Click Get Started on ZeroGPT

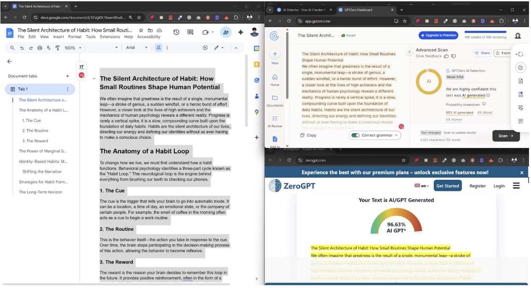(x=447, y=186)
